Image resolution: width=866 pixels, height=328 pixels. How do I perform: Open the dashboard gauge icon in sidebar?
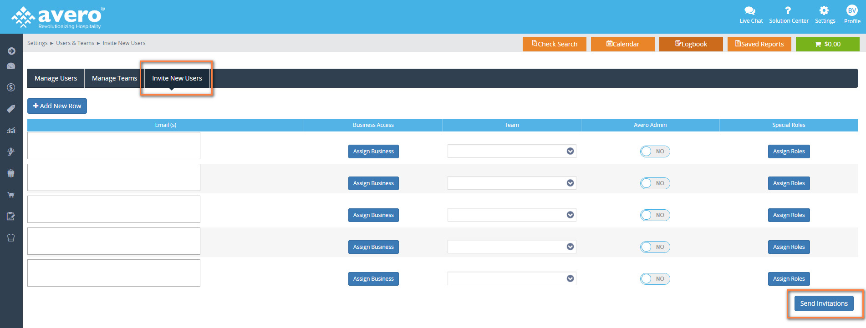11,66
